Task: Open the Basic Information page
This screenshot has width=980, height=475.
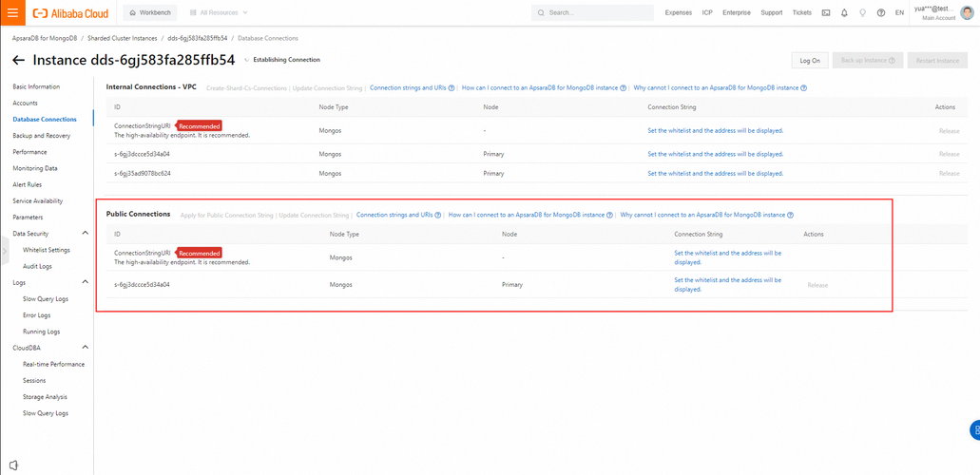Action: [x=36, y=86]
